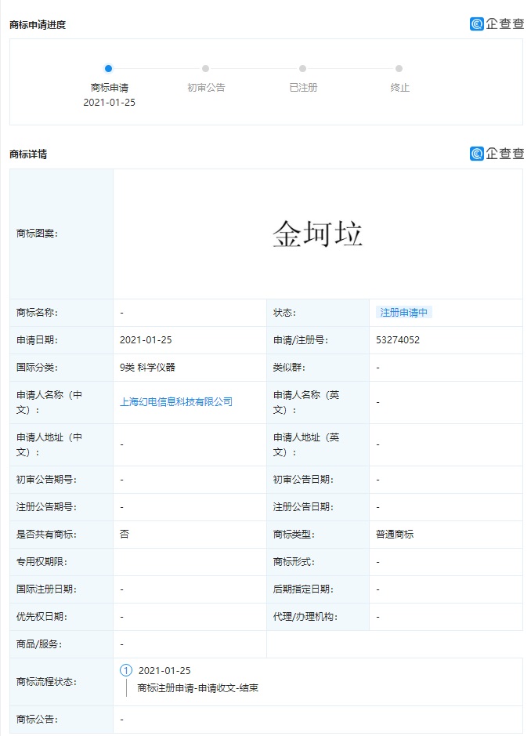Screen dimensions: 531x736
Task: Click the 商标申请进度 section heading
Action: coord(38,25)
